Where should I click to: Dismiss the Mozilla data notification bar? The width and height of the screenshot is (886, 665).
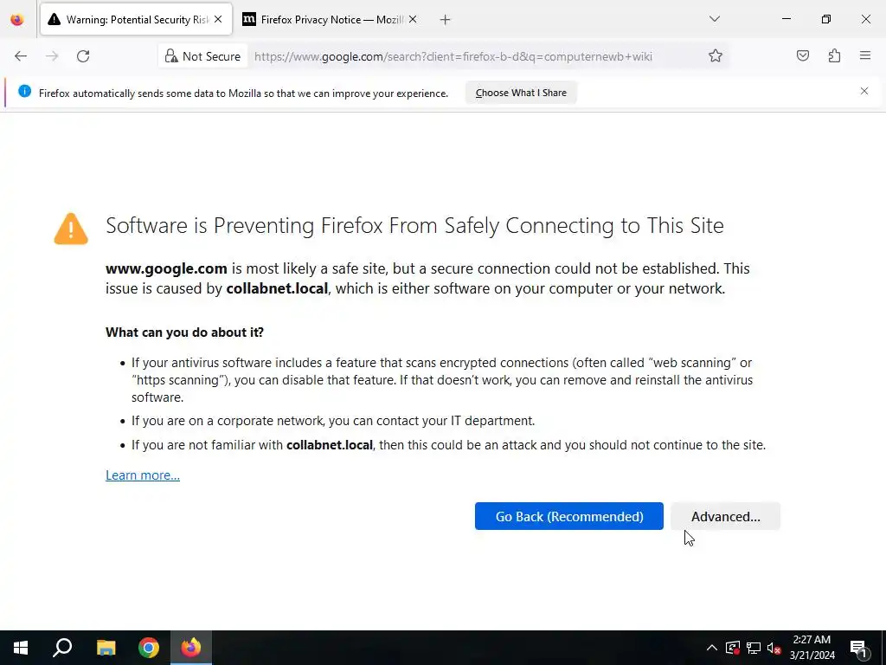coord(864,91)
